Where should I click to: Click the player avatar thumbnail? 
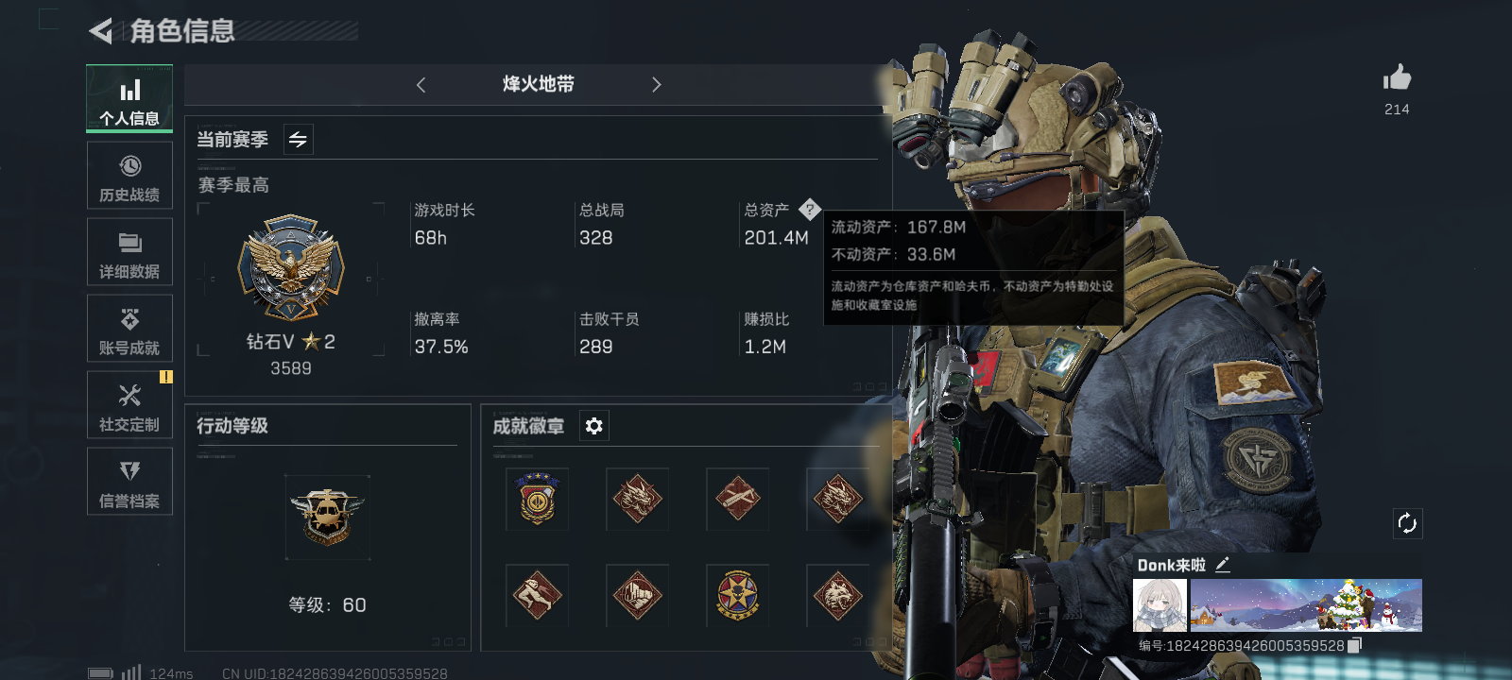(1160, 605)
